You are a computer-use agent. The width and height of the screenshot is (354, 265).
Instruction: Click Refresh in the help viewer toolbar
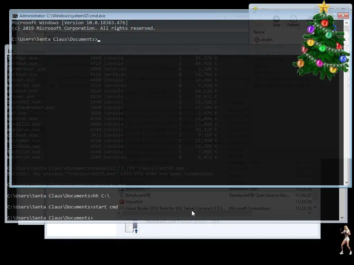tap(294, 21)
